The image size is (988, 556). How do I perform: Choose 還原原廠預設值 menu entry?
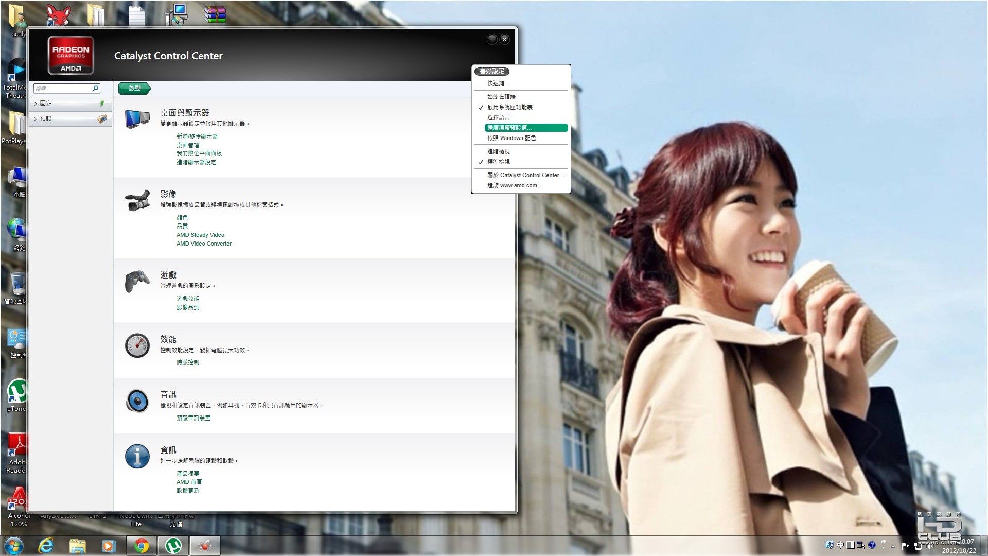coord(525,128)
